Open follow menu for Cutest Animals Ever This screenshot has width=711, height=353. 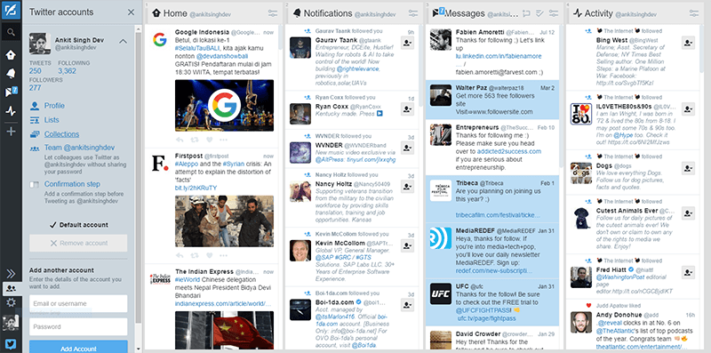688,213
